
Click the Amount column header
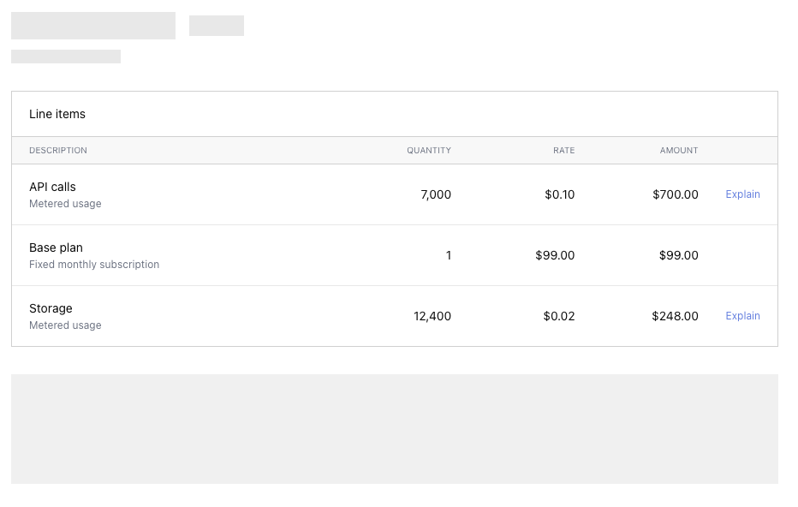(x=678, y=151)
